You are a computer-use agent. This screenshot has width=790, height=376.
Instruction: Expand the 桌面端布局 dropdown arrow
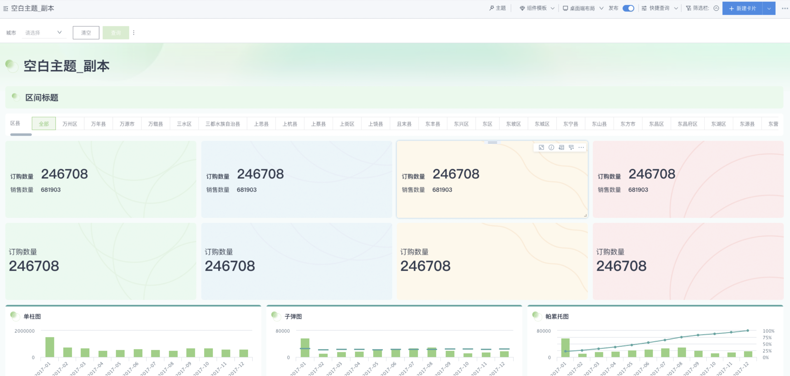point(601,8)
